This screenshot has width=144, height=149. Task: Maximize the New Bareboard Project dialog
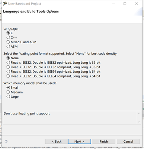point(125,4)
